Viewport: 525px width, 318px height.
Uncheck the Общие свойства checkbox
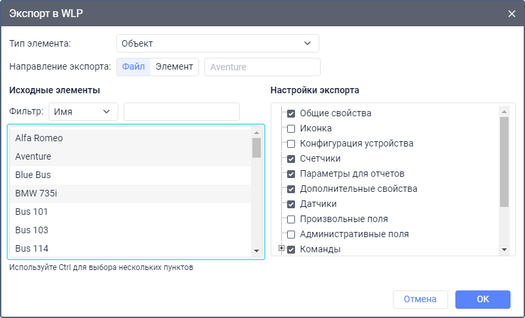point(291,113)
